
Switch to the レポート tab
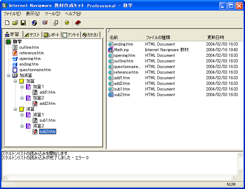pyautogui.click(x=52, y=35)
